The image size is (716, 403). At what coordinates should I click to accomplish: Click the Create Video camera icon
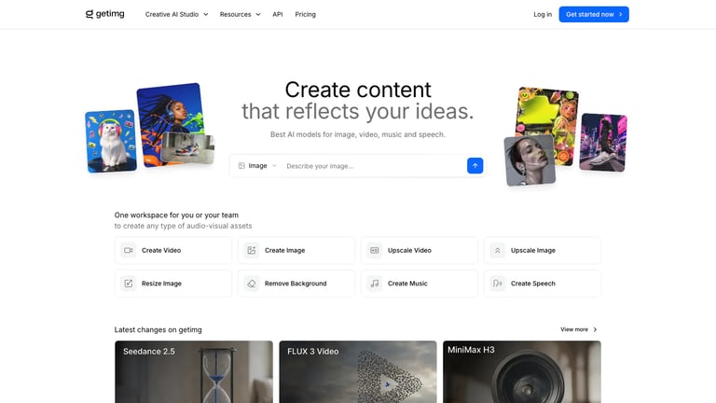129,250
